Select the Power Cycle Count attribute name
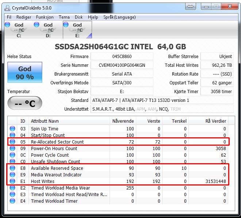 (50, 155)
